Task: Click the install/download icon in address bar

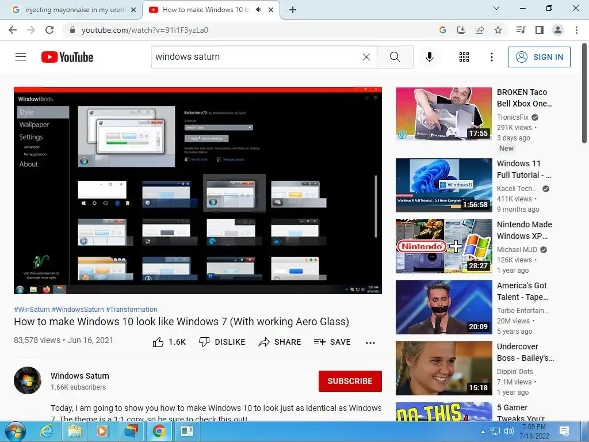Action: (x=461, y=30)
